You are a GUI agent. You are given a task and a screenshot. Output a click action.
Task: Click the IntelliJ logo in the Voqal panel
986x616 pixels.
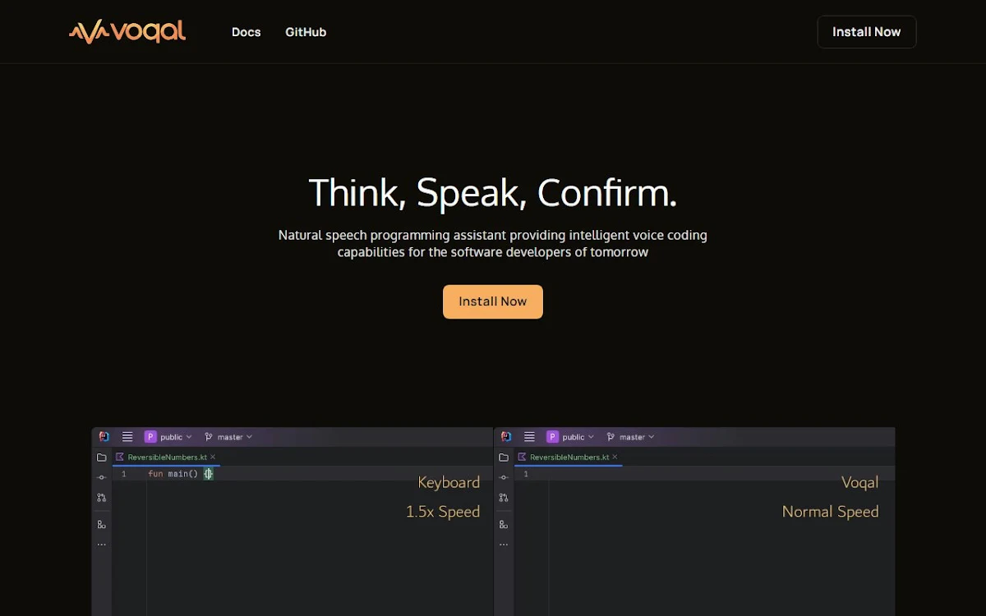click(506, 437)
